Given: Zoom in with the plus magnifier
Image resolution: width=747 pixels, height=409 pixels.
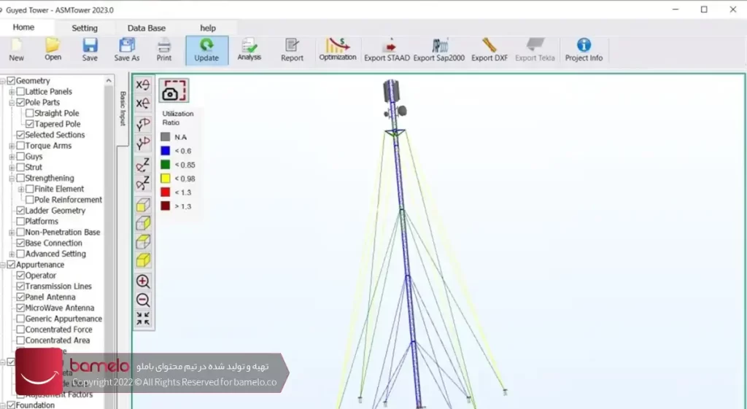Looking at the screenshot, I should [143, 281].
